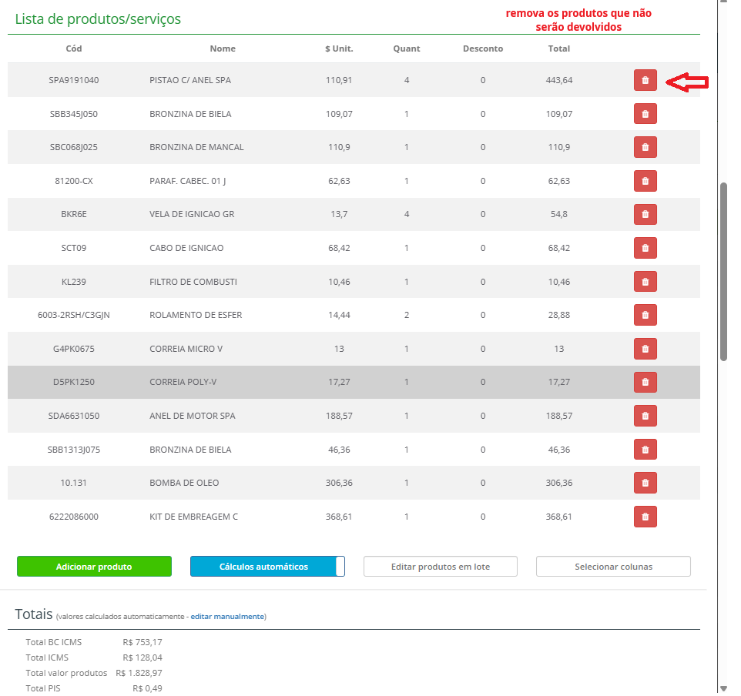Screen dimensions: 741x696
Task: Delete the PISTAO C/ ANEL SPA product row
Action: tap(645, 80)
